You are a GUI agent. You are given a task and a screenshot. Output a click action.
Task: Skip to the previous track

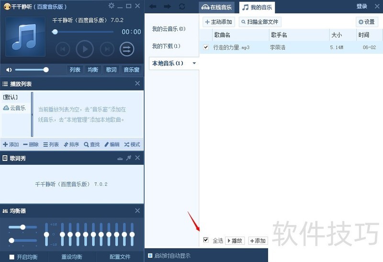pos(63,49)
